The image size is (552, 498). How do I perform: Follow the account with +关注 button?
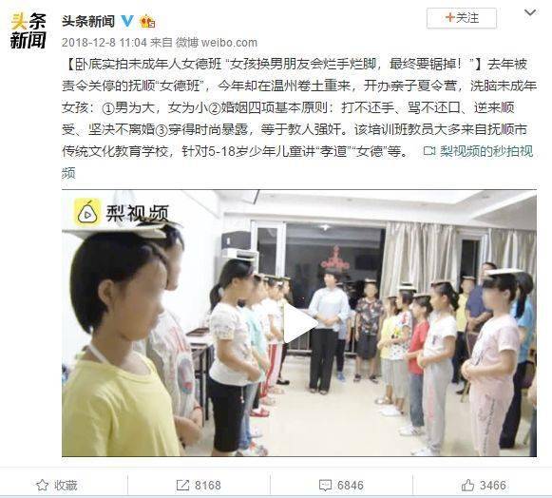462,18
